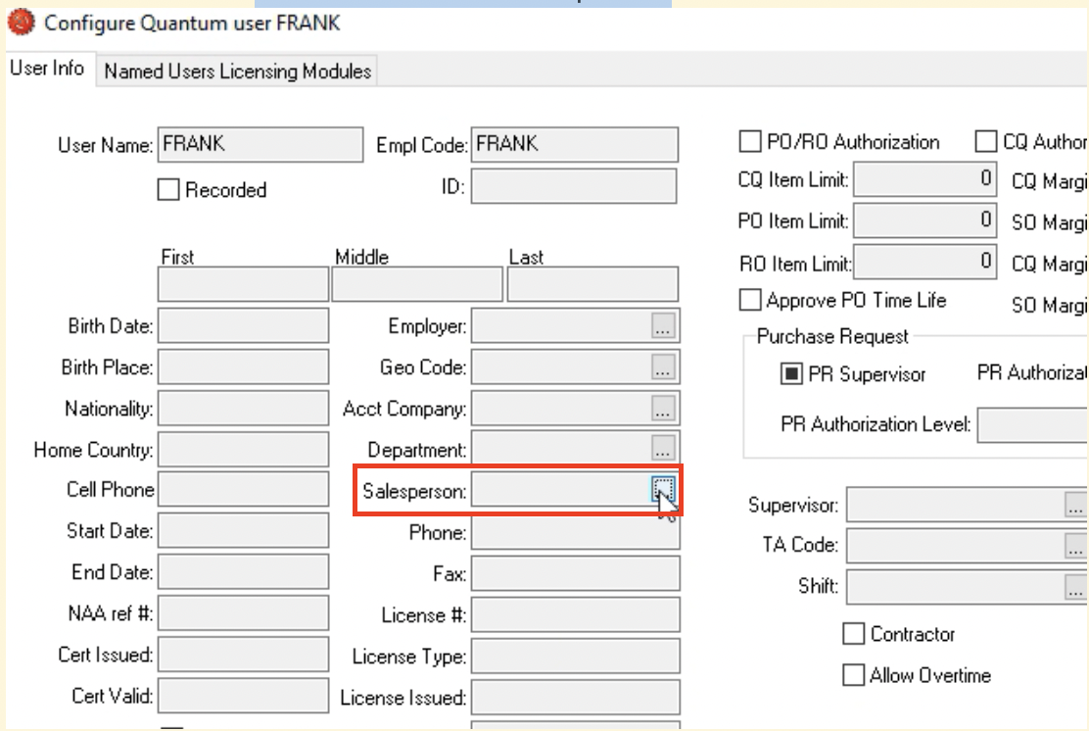Click the Last name field
Screen dimensions: 1089x731
click(592, 284)
